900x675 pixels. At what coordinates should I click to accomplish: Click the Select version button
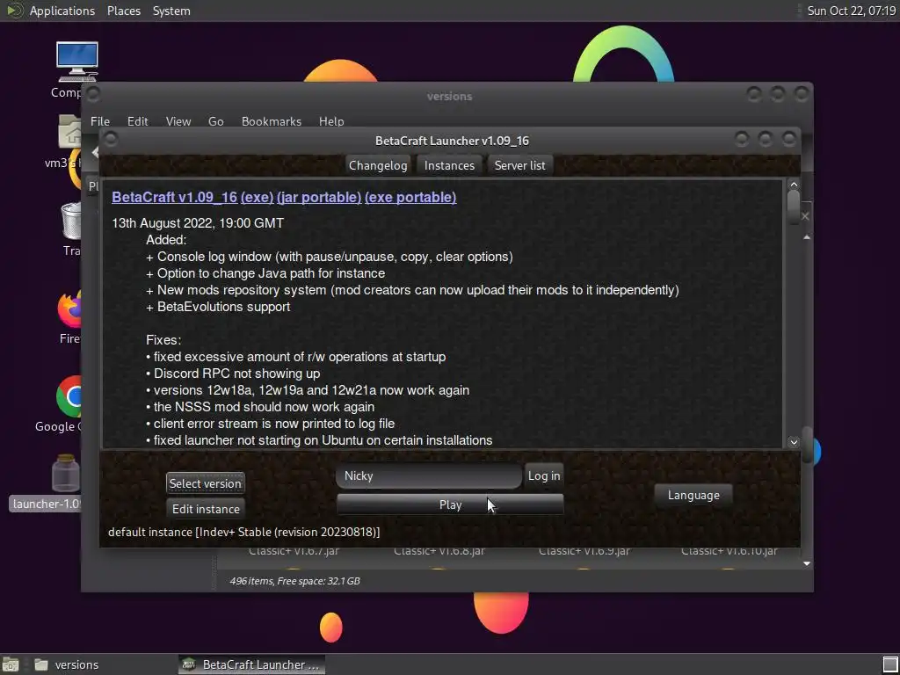click(205, 483)
